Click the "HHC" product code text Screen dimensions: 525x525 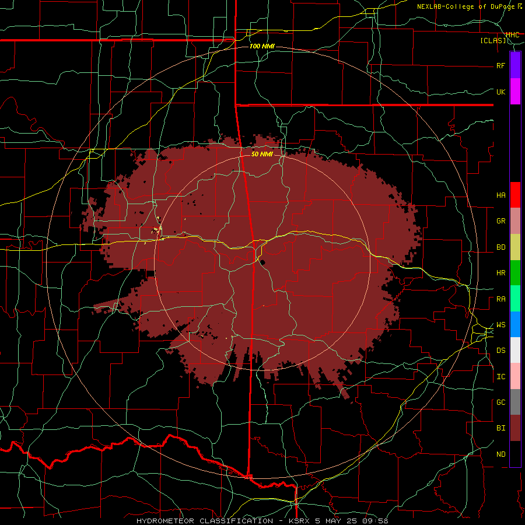click(x=512, y=35)
